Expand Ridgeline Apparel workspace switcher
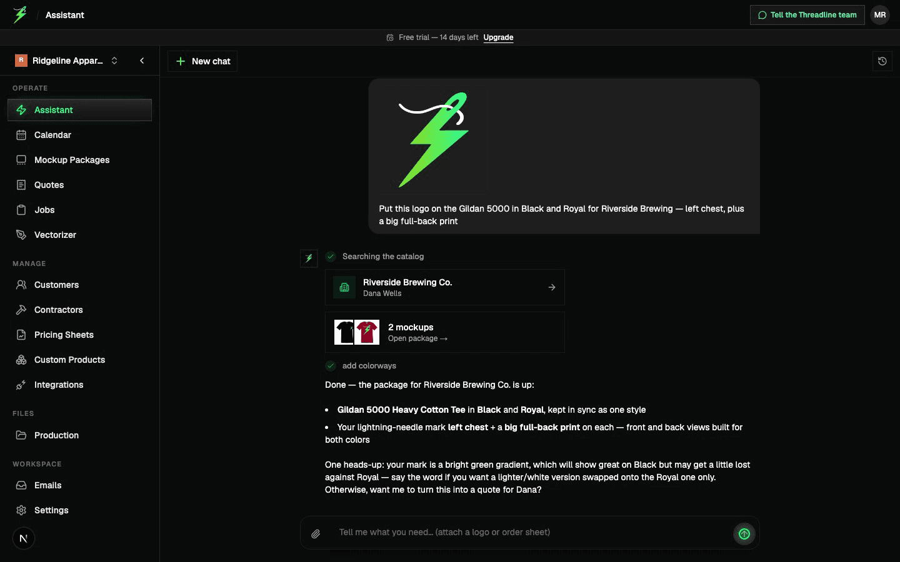This screenshot has height=562, width=900. click(x=66, y=61)
